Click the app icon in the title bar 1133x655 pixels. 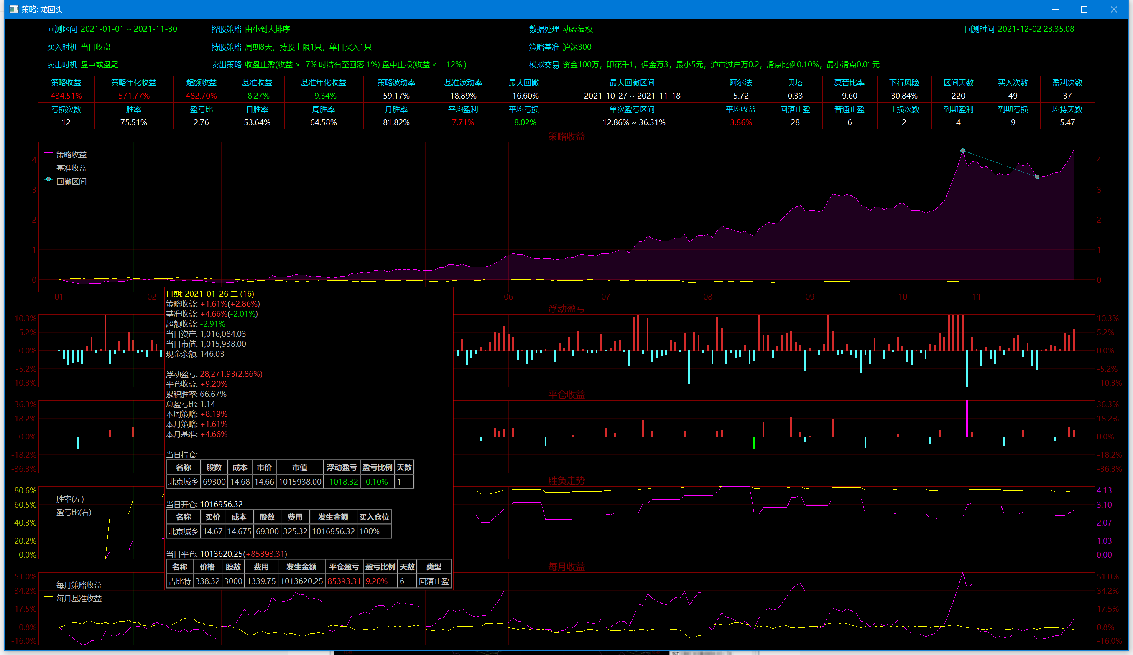(x=14, y=9)
